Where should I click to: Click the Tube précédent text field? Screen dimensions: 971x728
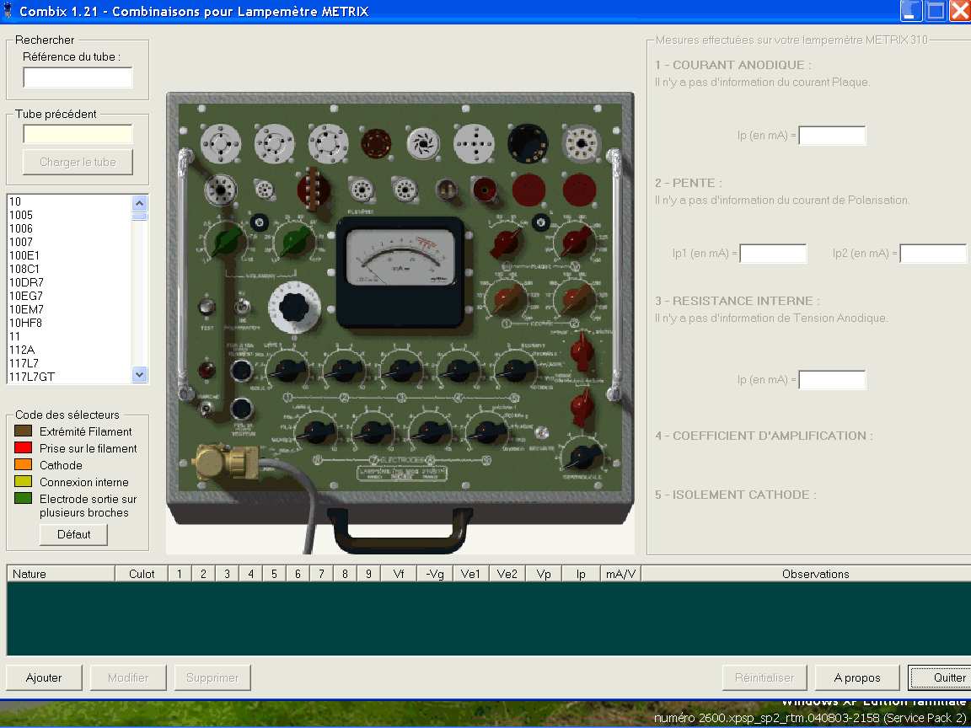[78, 134]
